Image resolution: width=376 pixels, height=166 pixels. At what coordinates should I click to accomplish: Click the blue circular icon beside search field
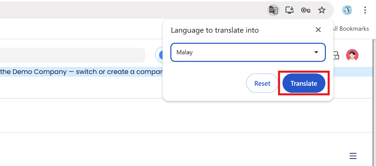click(x=159, y=55)
